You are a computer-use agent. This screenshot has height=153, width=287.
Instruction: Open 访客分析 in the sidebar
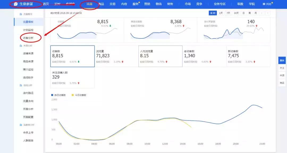coord(28,38)
